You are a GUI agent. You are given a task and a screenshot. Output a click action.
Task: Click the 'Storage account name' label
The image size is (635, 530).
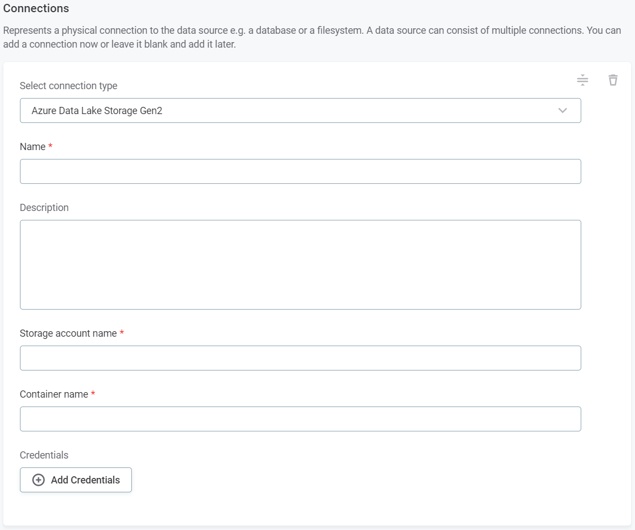[68, 333]
